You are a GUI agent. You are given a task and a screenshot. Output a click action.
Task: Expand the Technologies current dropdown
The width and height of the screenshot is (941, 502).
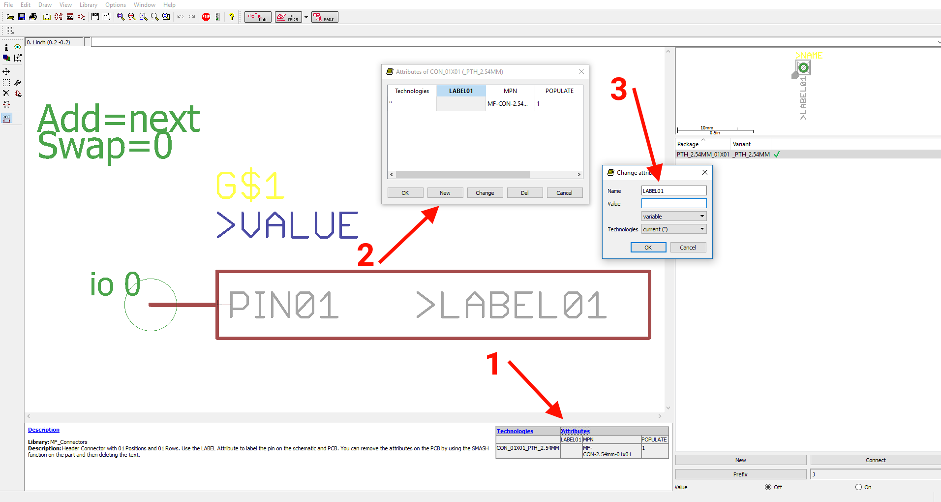click(x=674, y=229)
